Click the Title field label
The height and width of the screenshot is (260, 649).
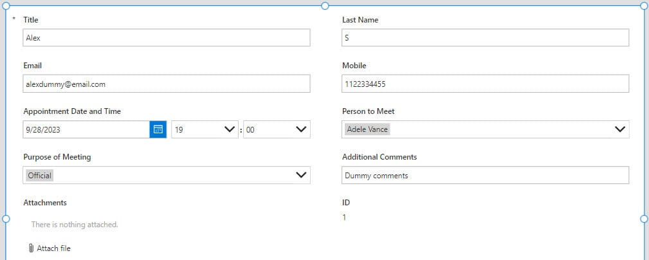point(31,19)
